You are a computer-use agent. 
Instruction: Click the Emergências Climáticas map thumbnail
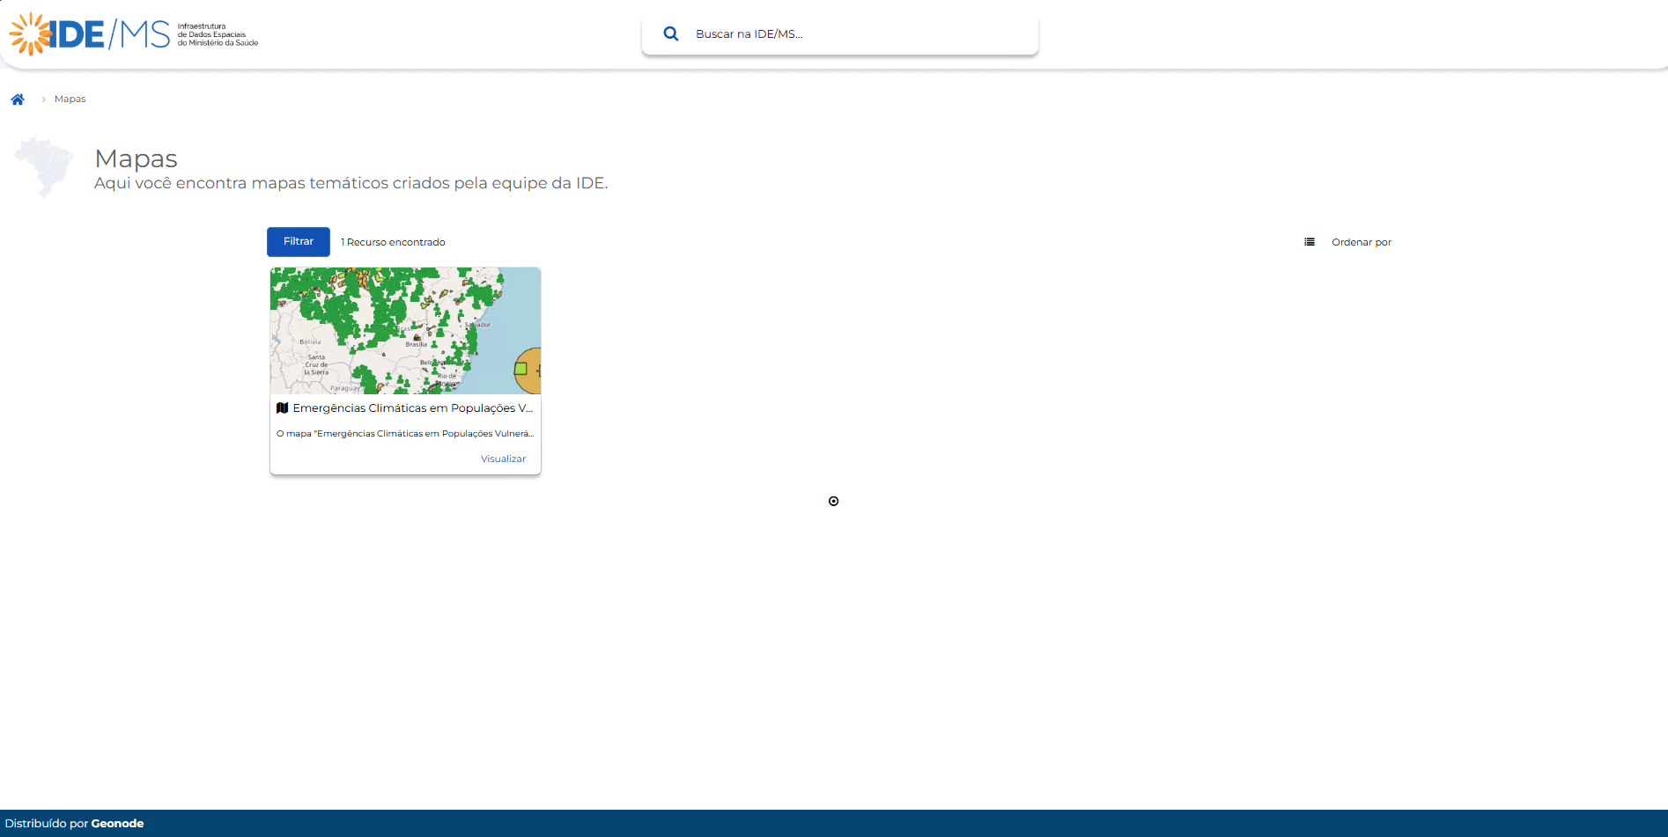coord(405,330)
